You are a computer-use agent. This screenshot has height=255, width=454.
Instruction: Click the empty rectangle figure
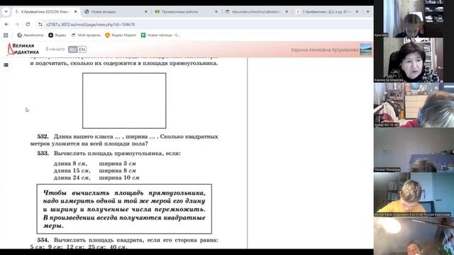124,101
